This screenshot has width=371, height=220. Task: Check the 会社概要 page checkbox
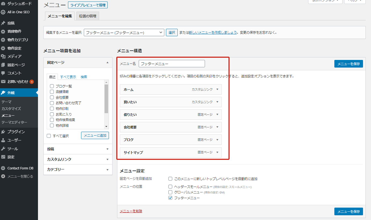pyautogui.click(x=52, y=97)
